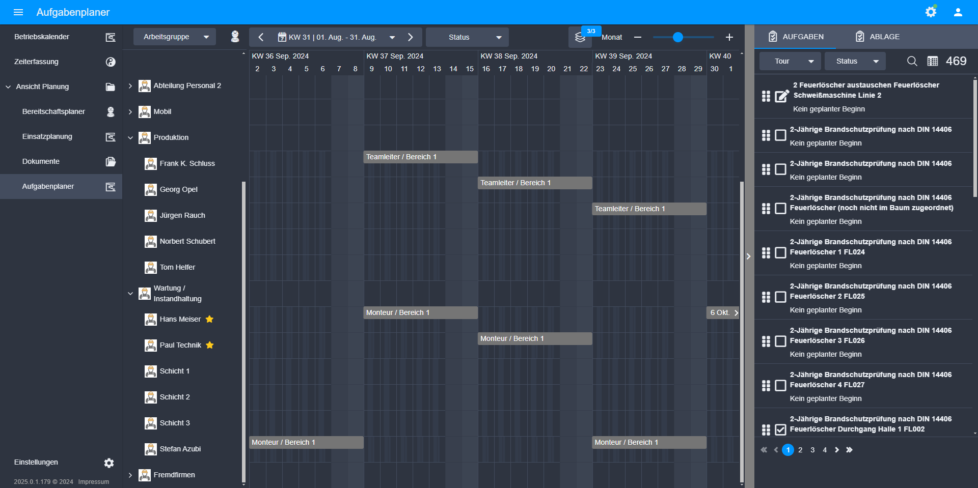This screenshot has height=488, width=978.
Task: Open the Arbeitsgruppe dropdown
Action: point(175,37)
